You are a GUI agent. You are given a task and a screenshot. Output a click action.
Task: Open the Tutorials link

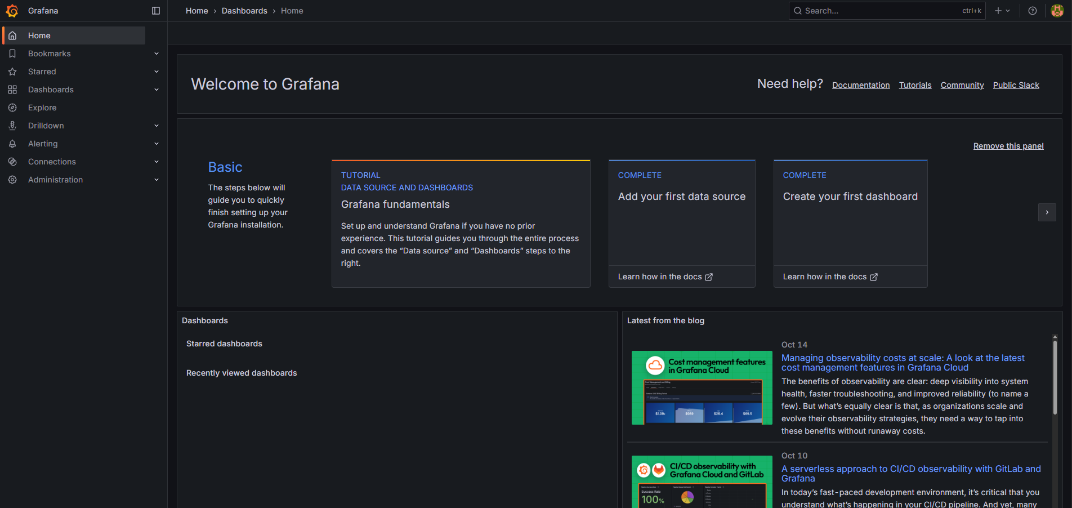coord(915,85)
